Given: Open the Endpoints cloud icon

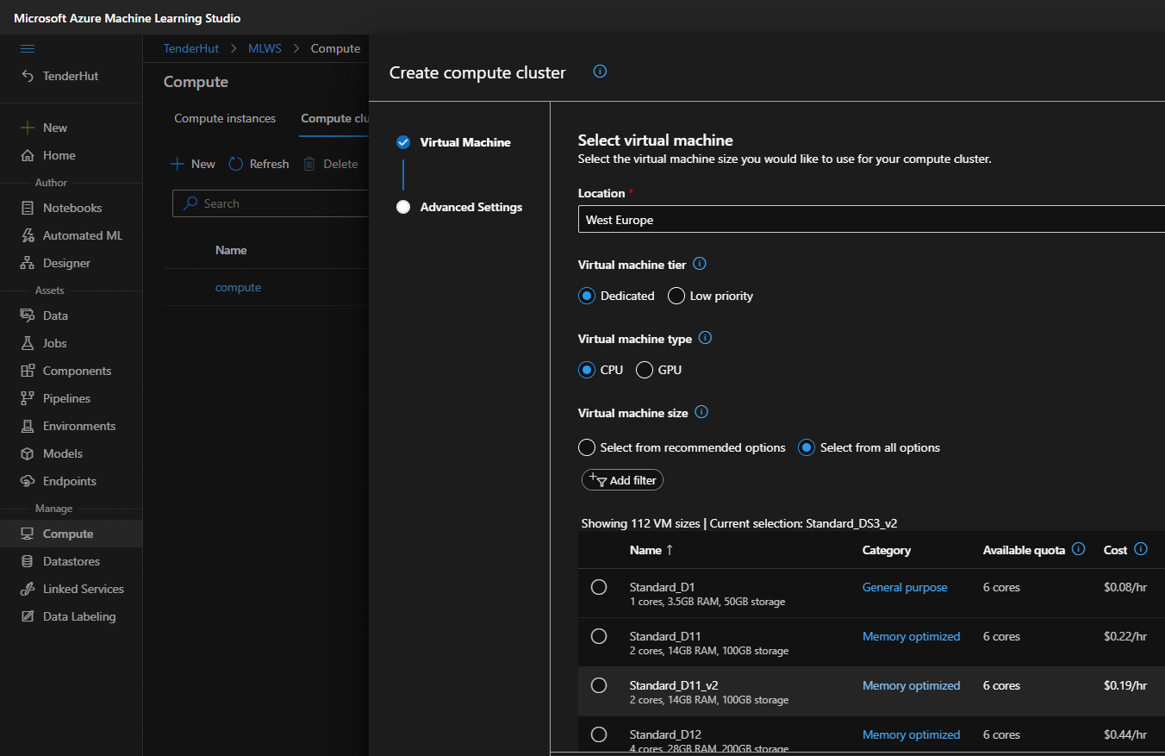Looking at the screenshot, I should (28, 481).
